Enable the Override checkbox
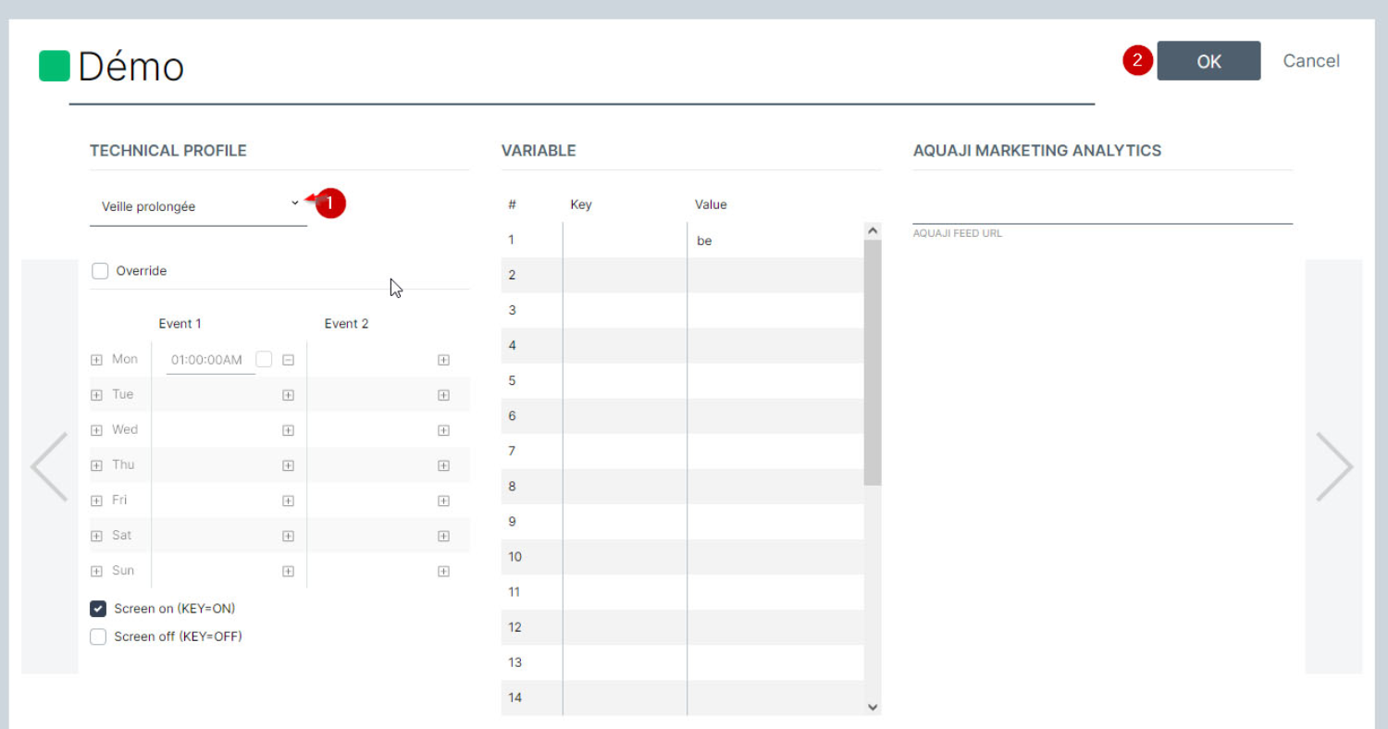This screenshot has height=729, width=1388. [100, 271]
